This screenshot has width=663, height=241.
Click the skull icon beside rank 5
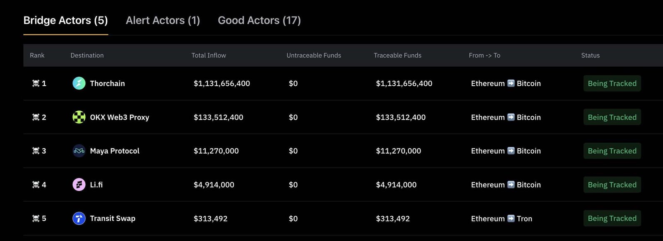(36, 219)
